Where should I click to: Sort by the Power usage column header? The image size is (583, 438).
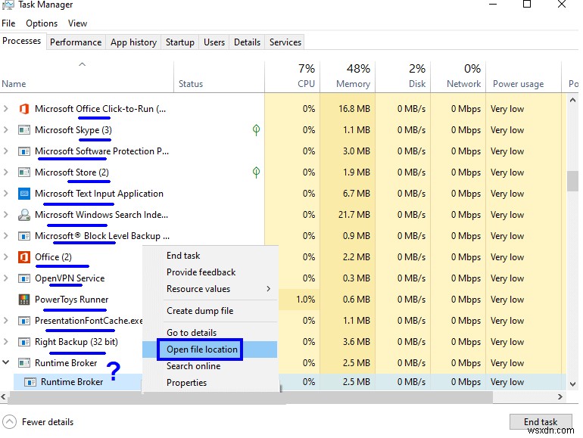[x=524, y=77]
